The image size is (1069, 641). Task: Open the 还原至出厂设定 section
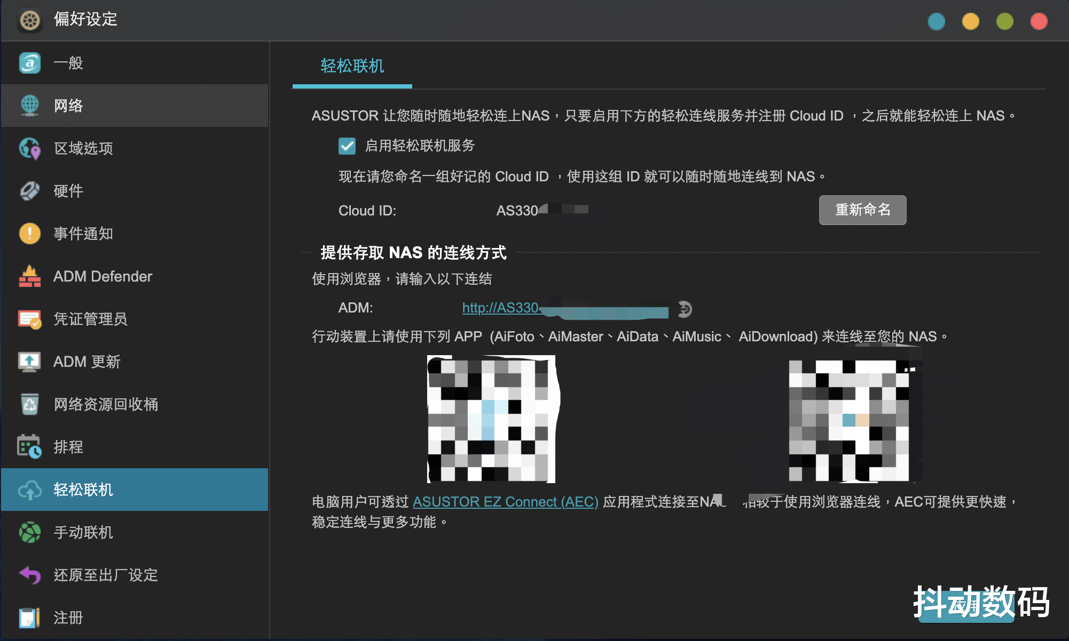(135, 575)
